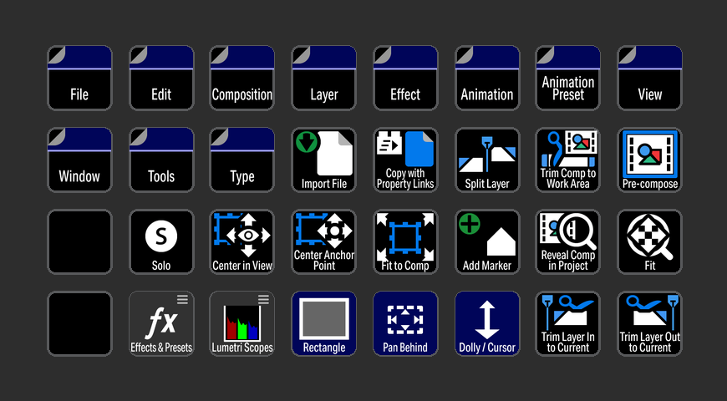Screen dimensions: 727x401
Task: Open the Lumetri Scopes panel
Action: (242, 323)
